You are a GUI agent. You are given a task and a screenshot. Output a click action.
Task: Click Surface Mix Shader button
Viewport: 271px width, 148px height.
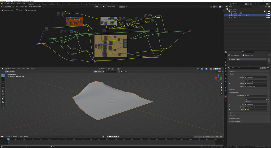point(256,77)
